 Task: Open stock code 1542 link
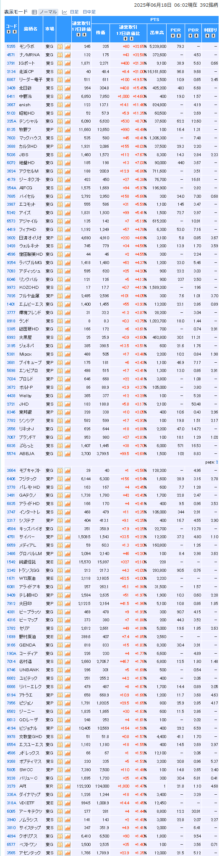click(11, 562)
